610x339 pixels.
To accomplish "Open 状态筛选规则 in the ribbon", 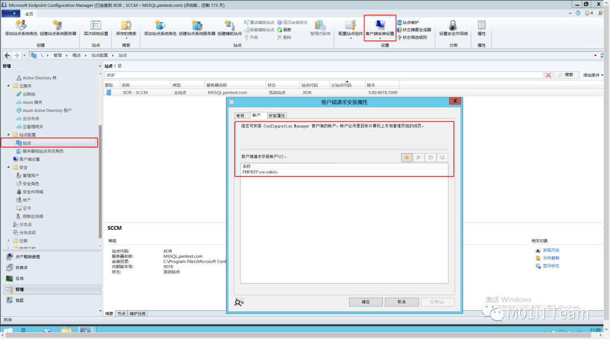I will [x=412, y=37].
